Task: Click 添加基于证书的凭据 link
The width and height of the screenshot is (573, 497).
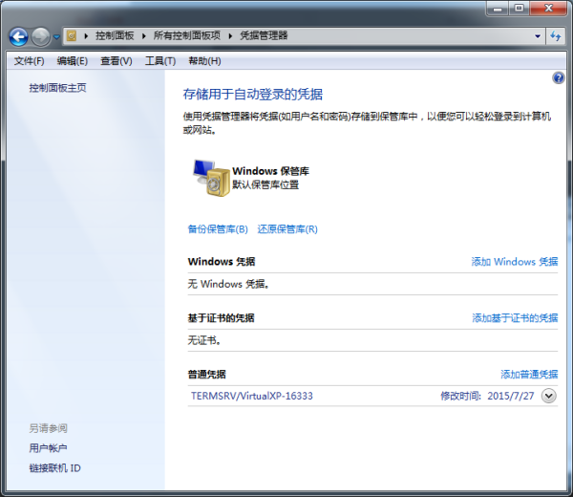Action: click(x=515, y=318)
